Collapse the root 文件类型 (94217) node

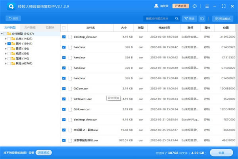[x=2, y=34]
